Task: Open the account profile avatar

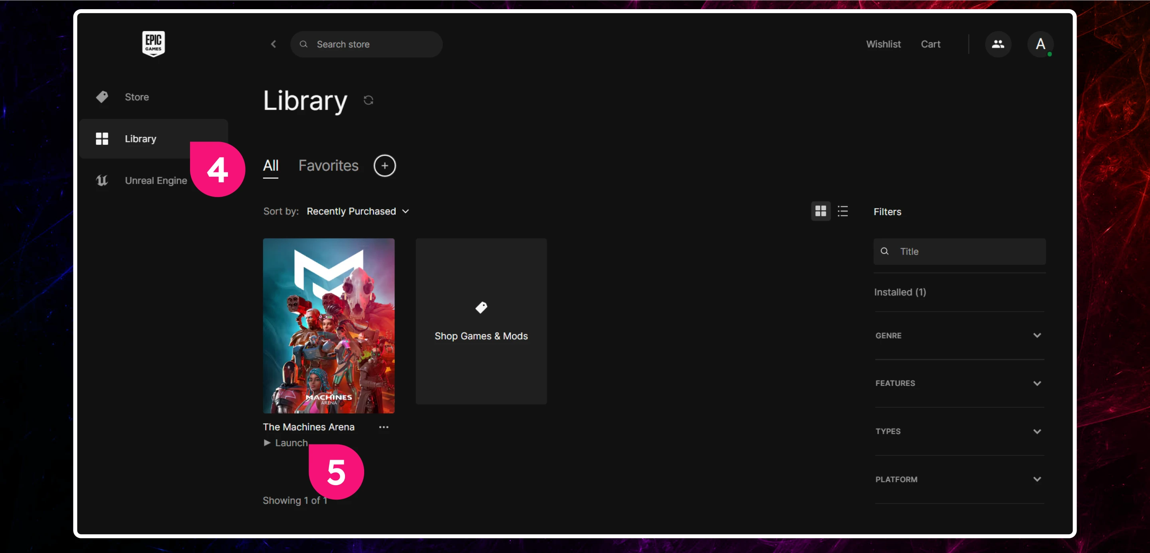Action: (1040, 44)
